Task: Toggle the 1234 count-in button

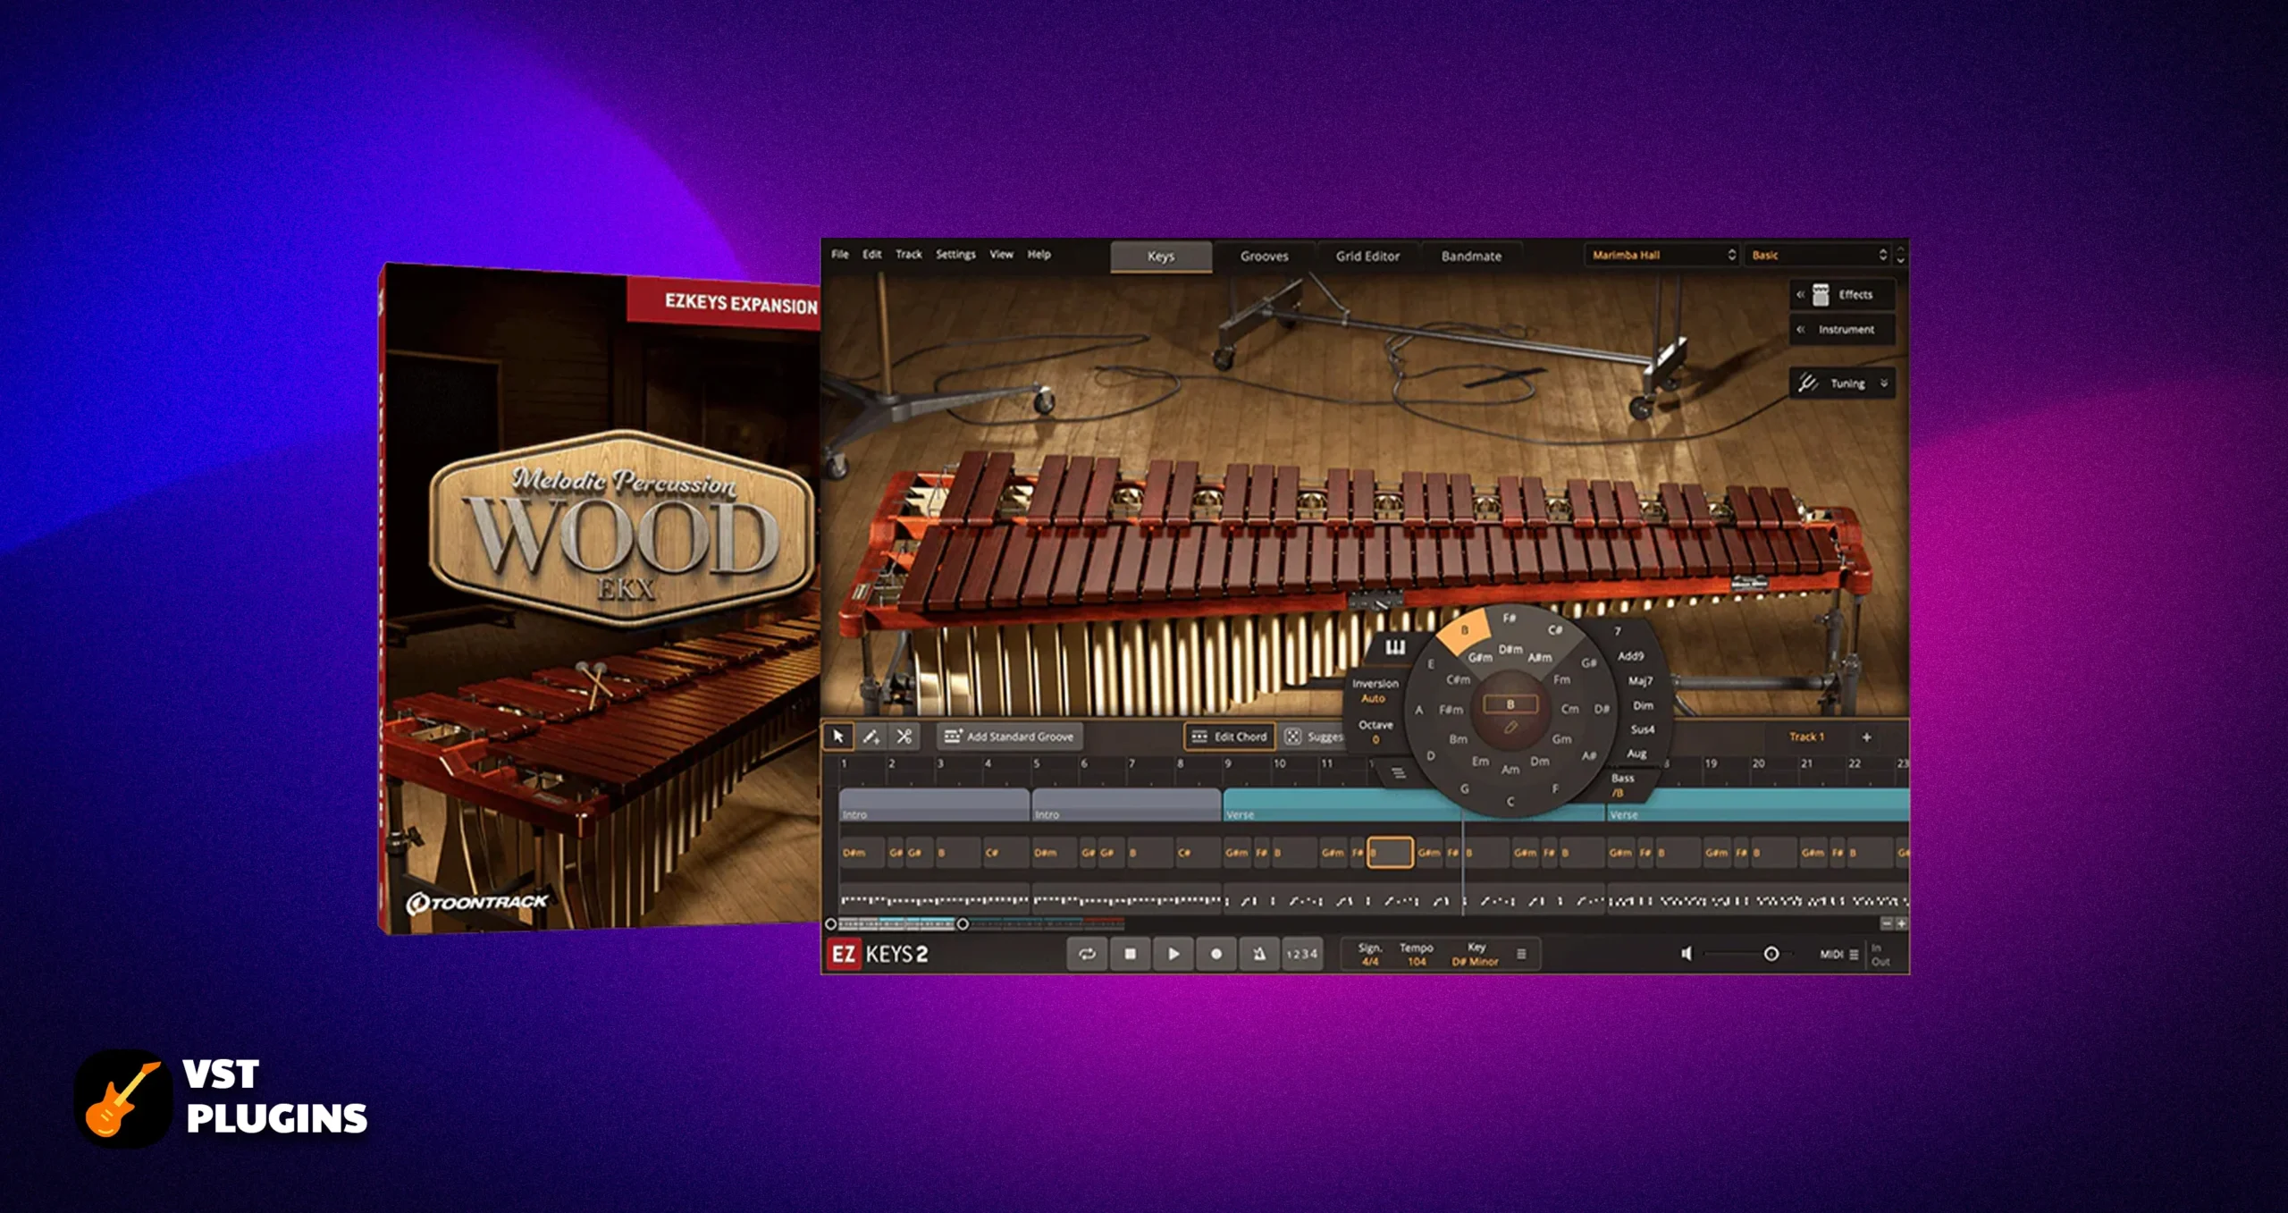Action: (1301, 954)
